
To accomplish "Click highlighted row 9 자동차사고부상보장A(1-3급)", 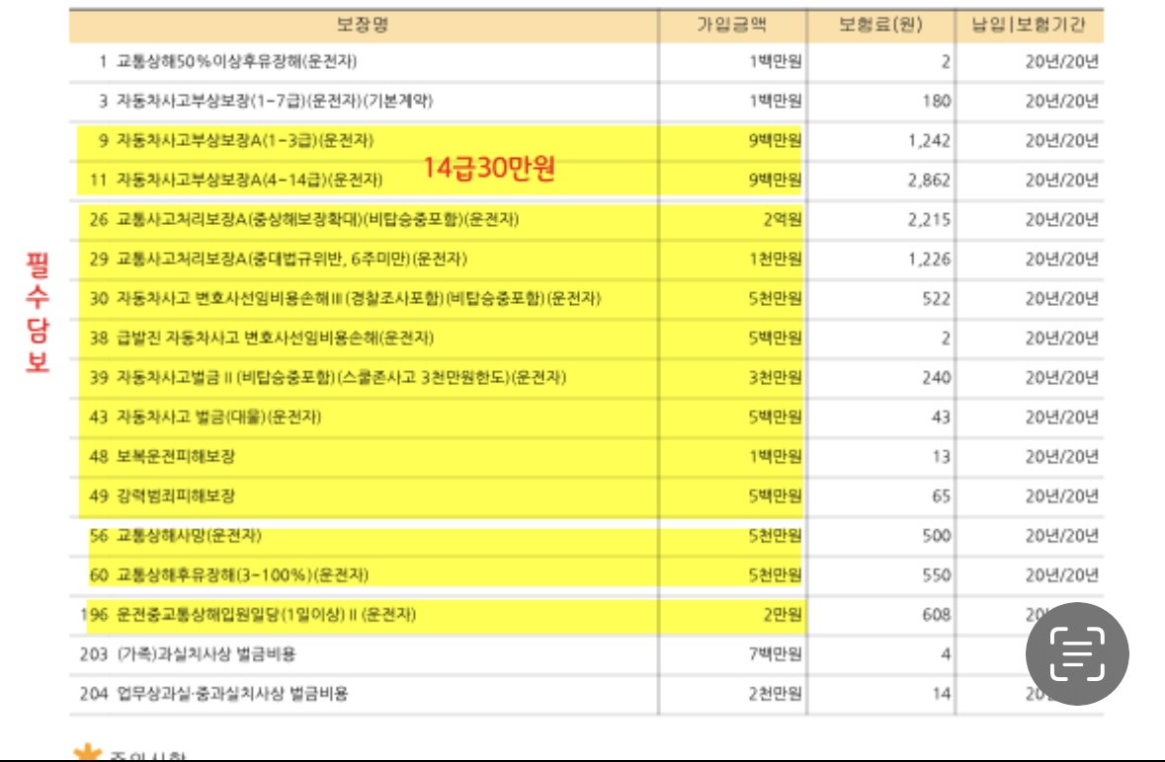I will tap(245, 140).
